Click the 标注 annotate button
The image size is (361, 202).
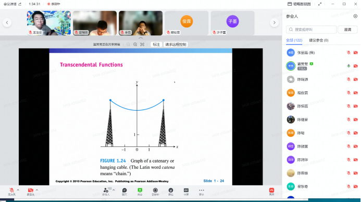click(156, 45)
